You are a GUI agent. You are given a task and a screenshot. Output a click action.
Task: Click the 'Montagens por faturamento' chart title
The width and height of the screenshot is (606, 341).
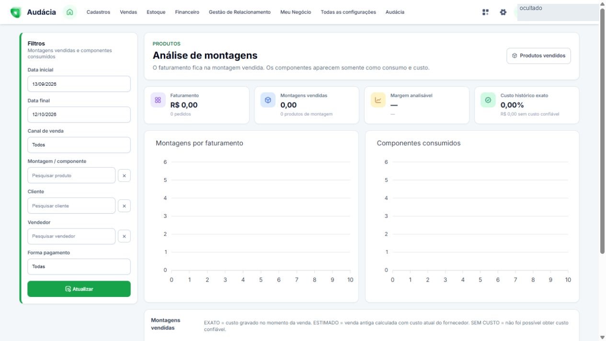click(x=199, y=143)
